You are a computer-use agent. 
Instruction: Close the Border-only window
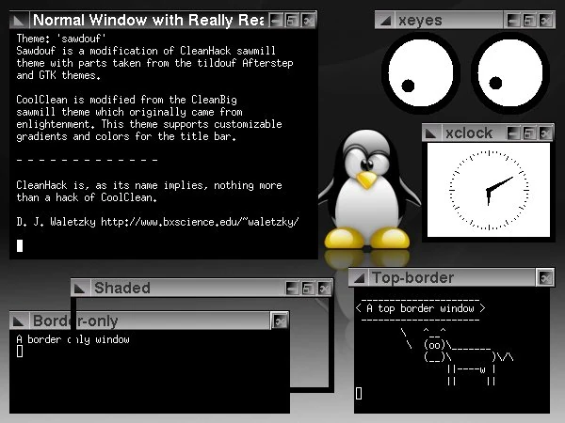pyautogui.click(x=280, y=321)
